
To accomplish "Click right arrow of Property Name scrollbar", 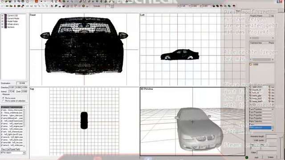I will pyautogui.click(x=273, y=38).
